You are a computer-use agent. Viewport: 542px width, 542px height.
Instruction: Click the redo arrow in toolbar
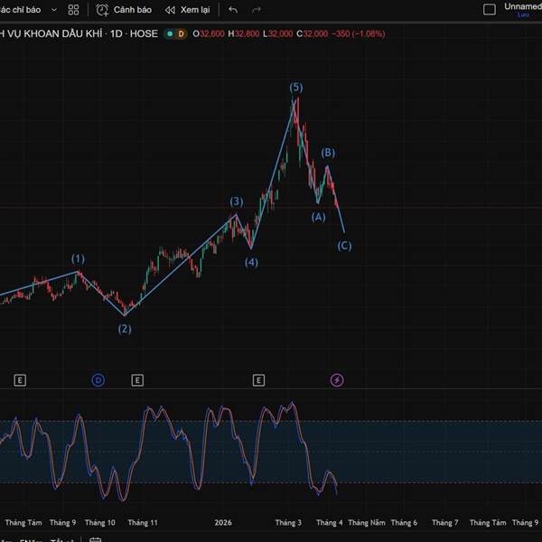pyautogui.click(x=257, y=10)
